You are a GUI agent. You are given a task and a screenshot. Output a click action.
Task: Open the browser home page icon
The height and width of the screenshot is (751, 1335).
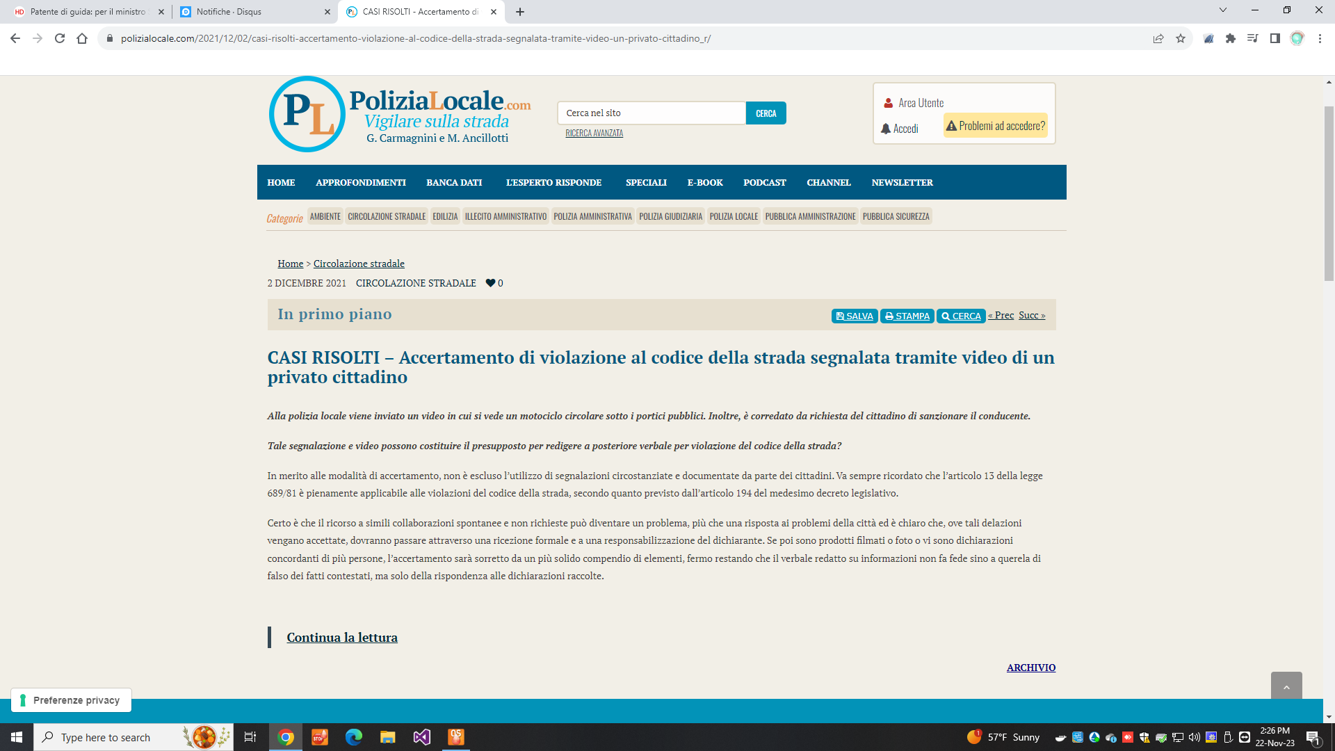(x=82, y=38)
